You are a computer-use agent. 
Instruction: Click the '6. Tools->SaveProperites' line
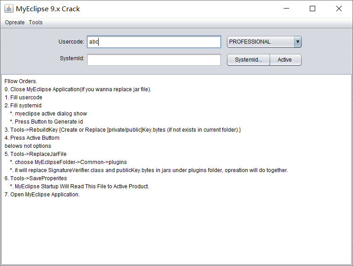tap(36, 178)
